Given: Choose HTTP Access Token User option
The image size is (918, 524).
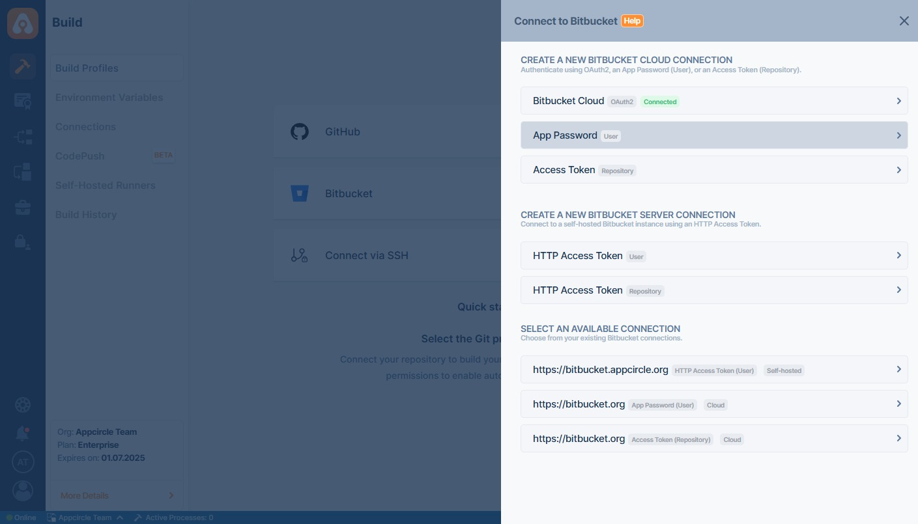Looking at the screenshot, I should (713, 256).
